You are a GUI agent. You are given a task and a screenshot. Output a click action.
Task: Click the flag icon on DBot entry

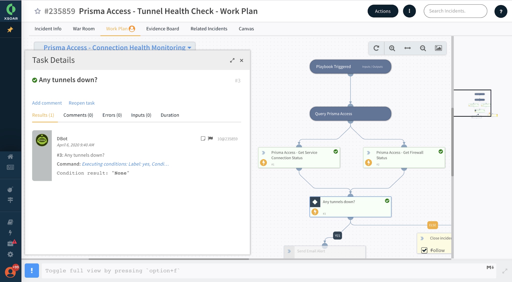211,138
